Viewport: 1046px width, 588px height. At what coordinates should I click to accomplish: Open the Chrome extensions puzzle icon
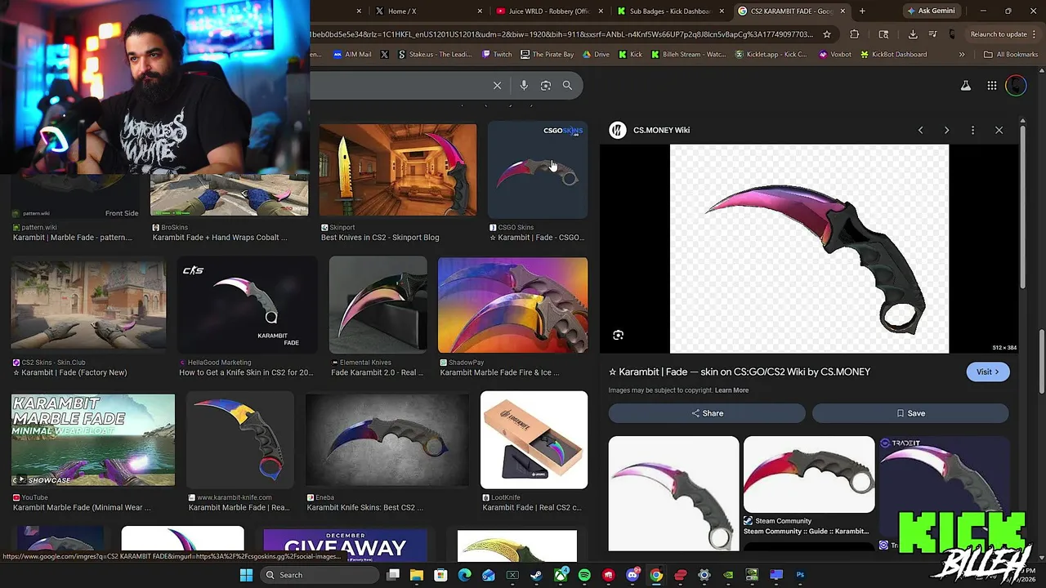pyautogui.click(x=855, y=34)
